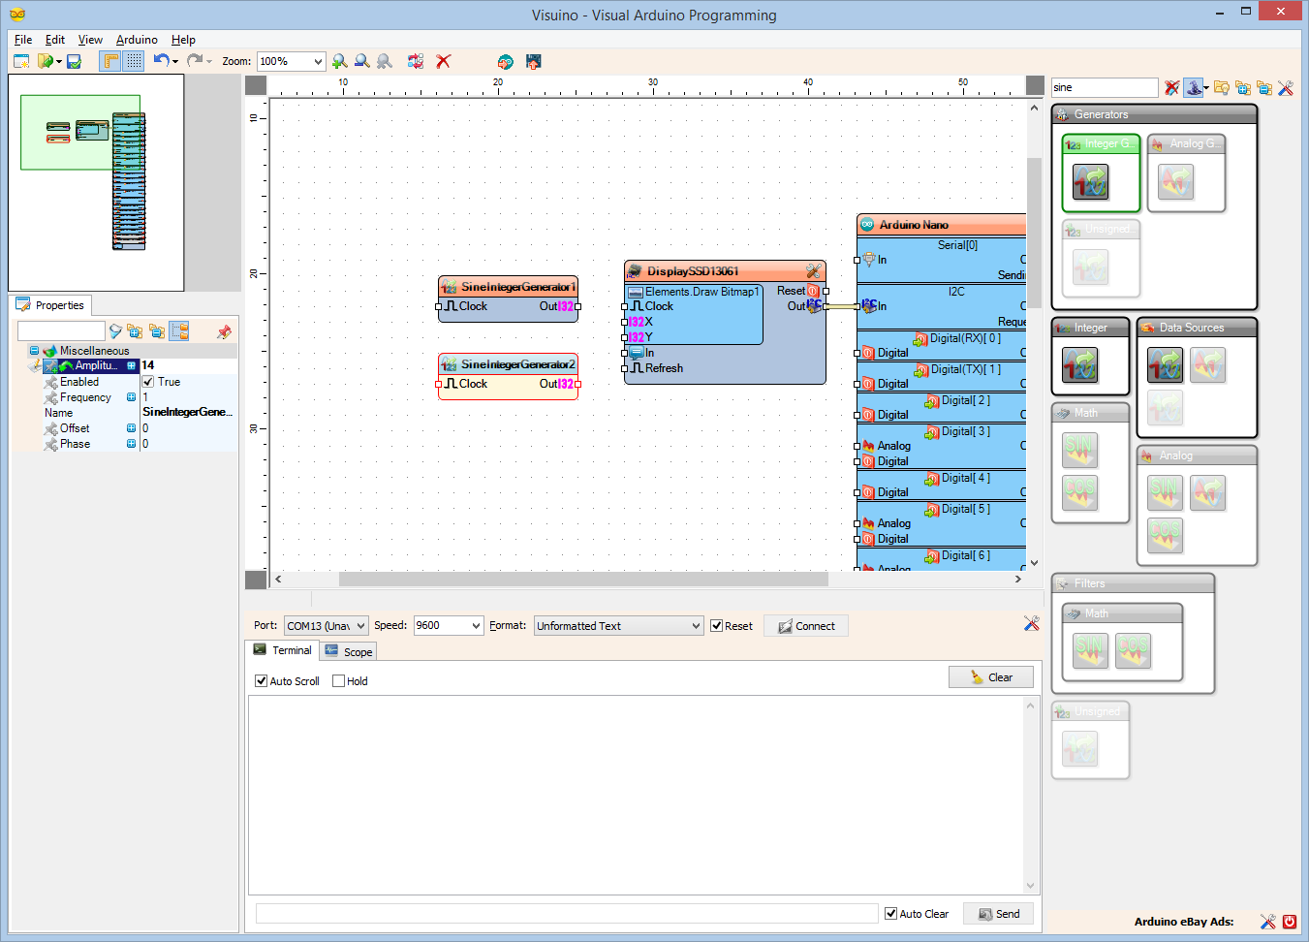Screen dimensions: 1309x942
Task: Click the zoom in magnifier icon
Action: click(x=339, y=60)
